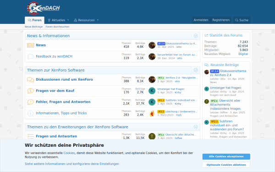Screen dimensions: 275x172
Task: Accept all cookies with Alle Cookies akzeptieren
Action: pos(226,156)
